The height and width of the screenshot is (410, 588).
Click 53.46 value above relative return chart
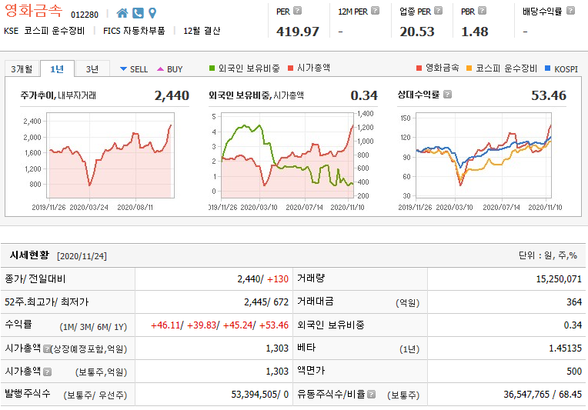coord(548,95)
